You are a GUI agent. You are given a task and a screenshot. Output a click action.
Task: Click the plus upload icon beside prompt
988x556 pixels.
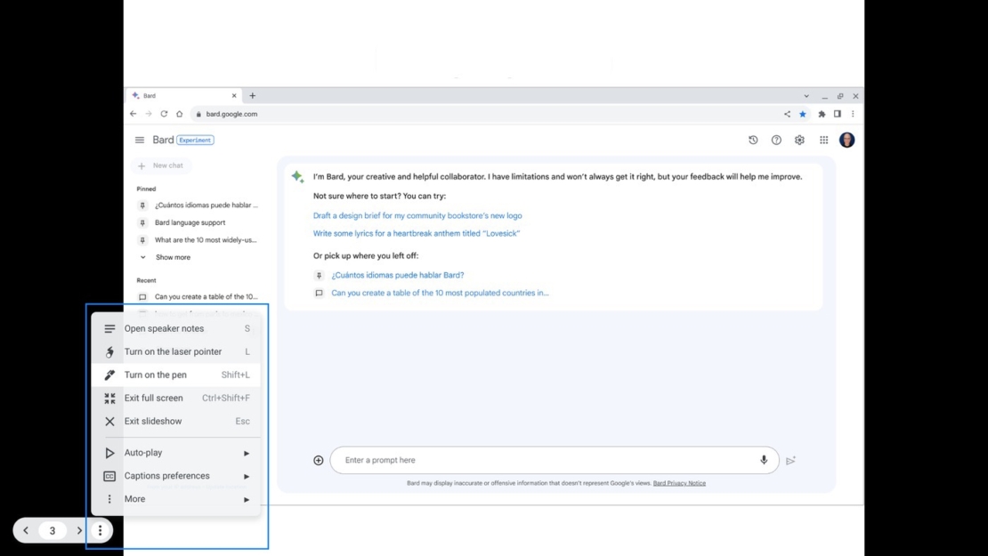click(319, 460)
